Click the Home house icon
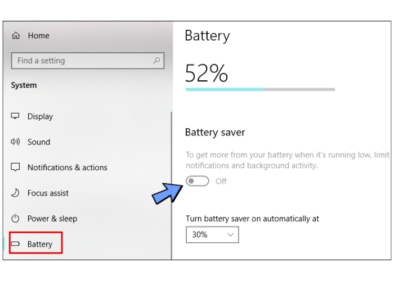Screen dimensions: 394x281 (x=16, y=35)
